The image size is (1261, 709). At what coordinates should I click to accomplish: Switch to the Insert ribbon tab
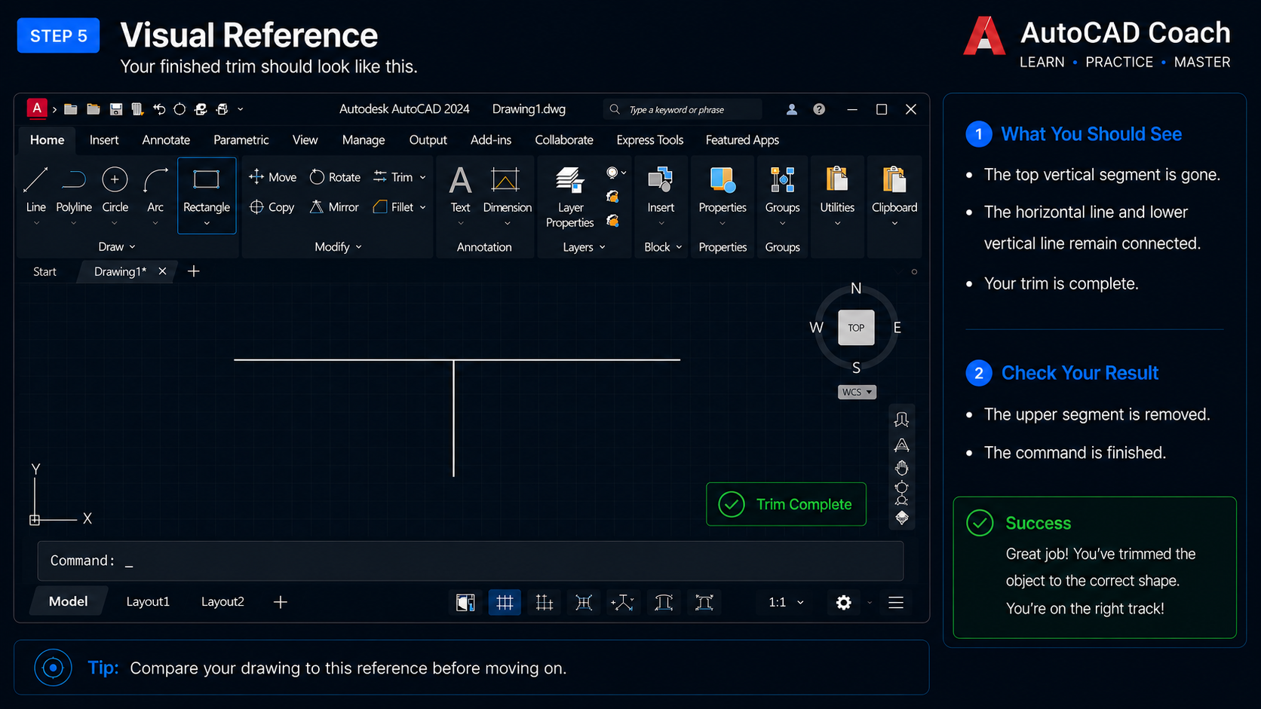(x=104, y=140)
